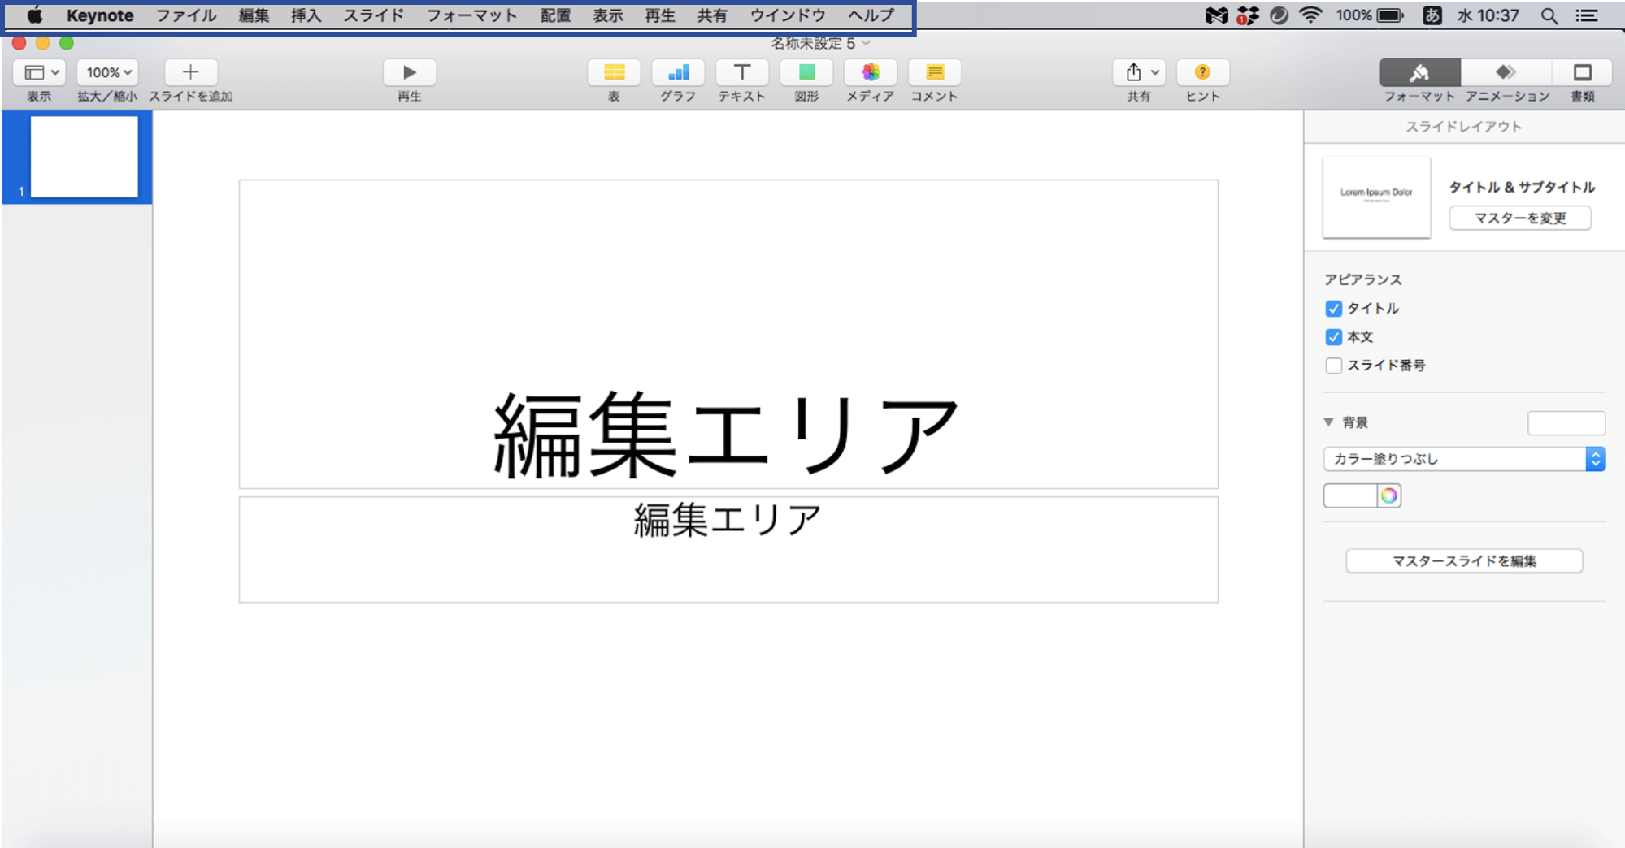The width and height of the screenshot is (1625, 848).
Task: Open the 再生 menu in menu bar
Action: tap(660, 15)
